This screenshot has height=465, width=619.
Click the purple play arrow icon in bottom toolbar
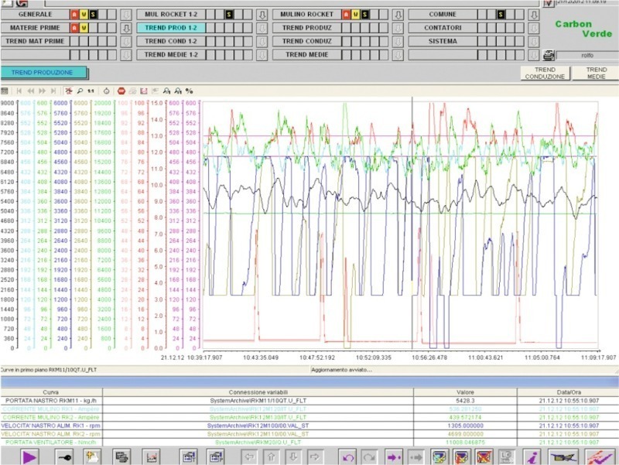point(30,456)
